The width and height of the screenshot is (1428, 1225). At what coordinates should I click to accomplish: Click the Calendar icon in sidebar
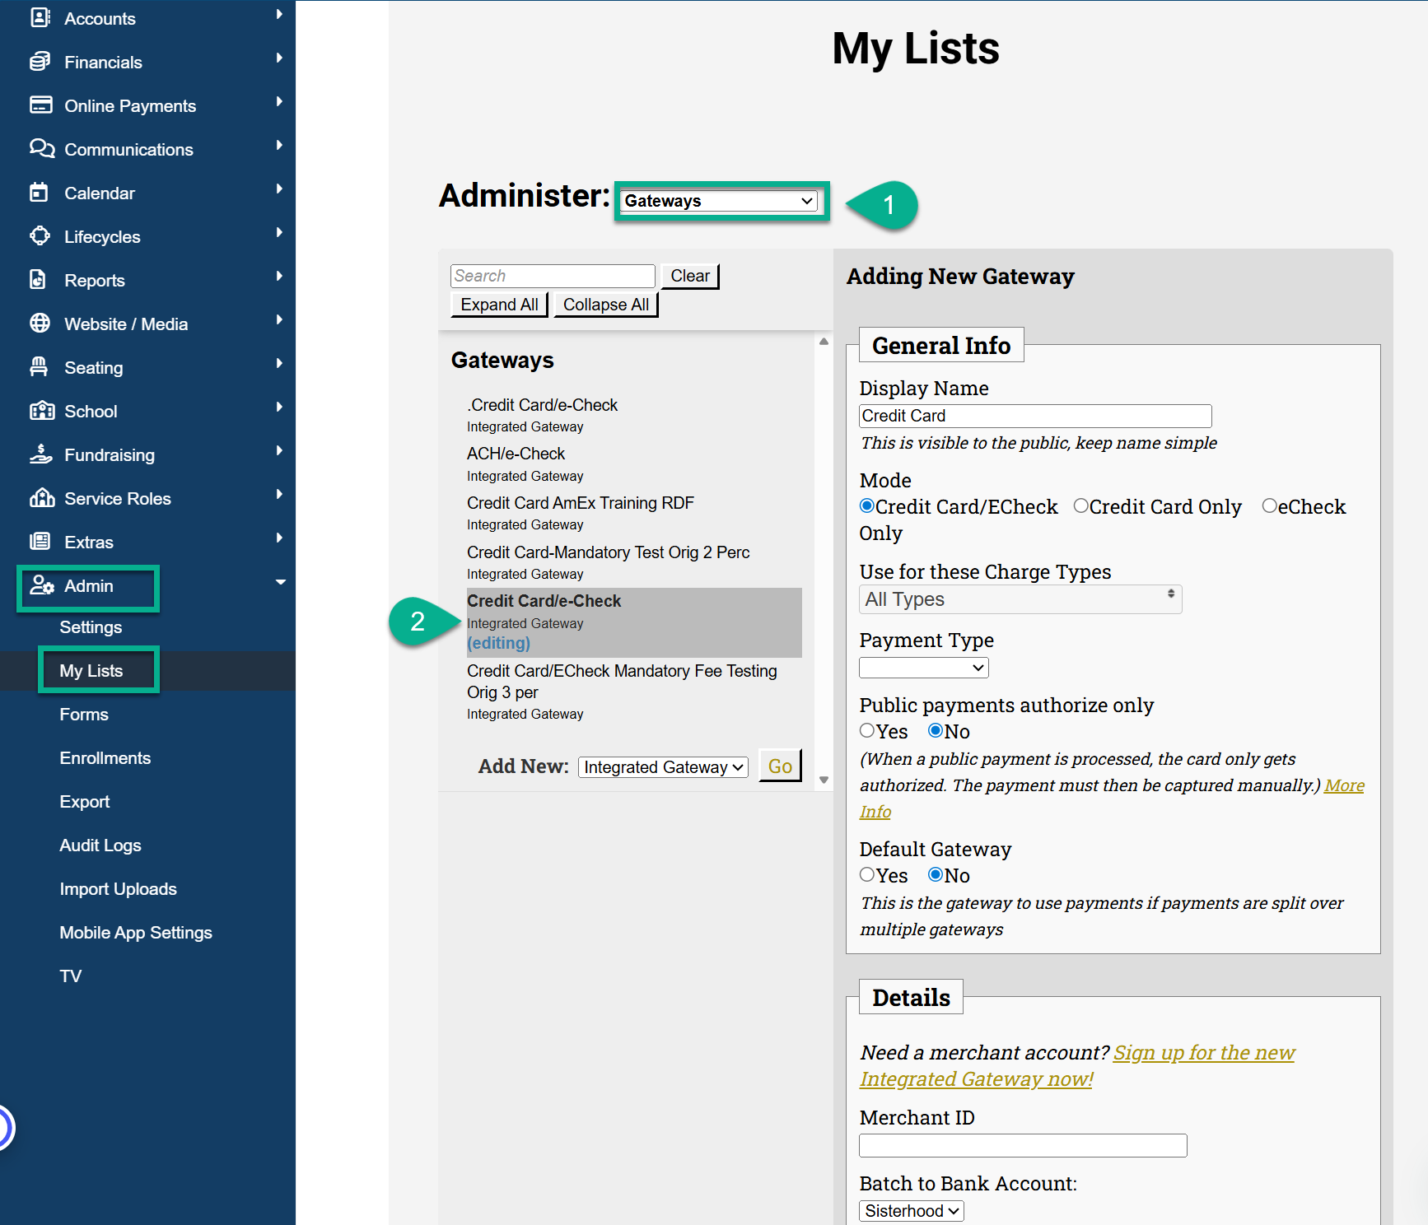pyautogui.click(x=40, y=193)
